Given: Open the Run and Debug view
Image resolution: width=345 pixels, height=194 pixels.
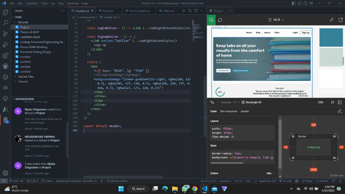Looking at the screenshot, I should [x=5, y=44].
